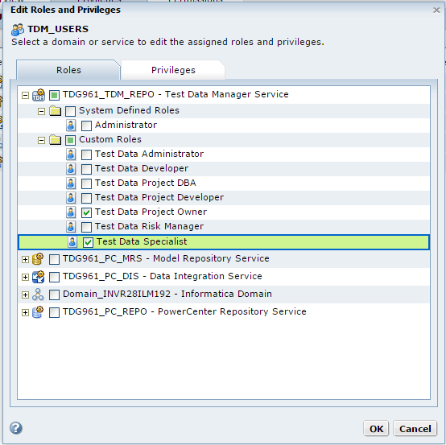Viewport: 446px width, 445px height.
Task: Check the TDG961_PC_DIS service checkbox
Action: click(x=54, y=277)
